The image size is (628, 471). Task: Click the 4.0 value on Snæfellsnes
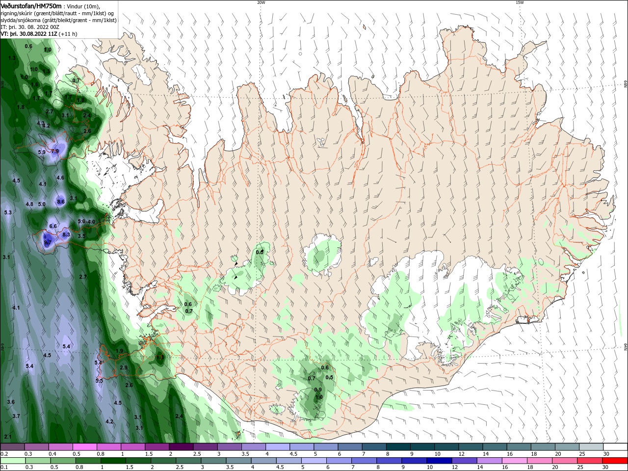click(x=91, y=222)
